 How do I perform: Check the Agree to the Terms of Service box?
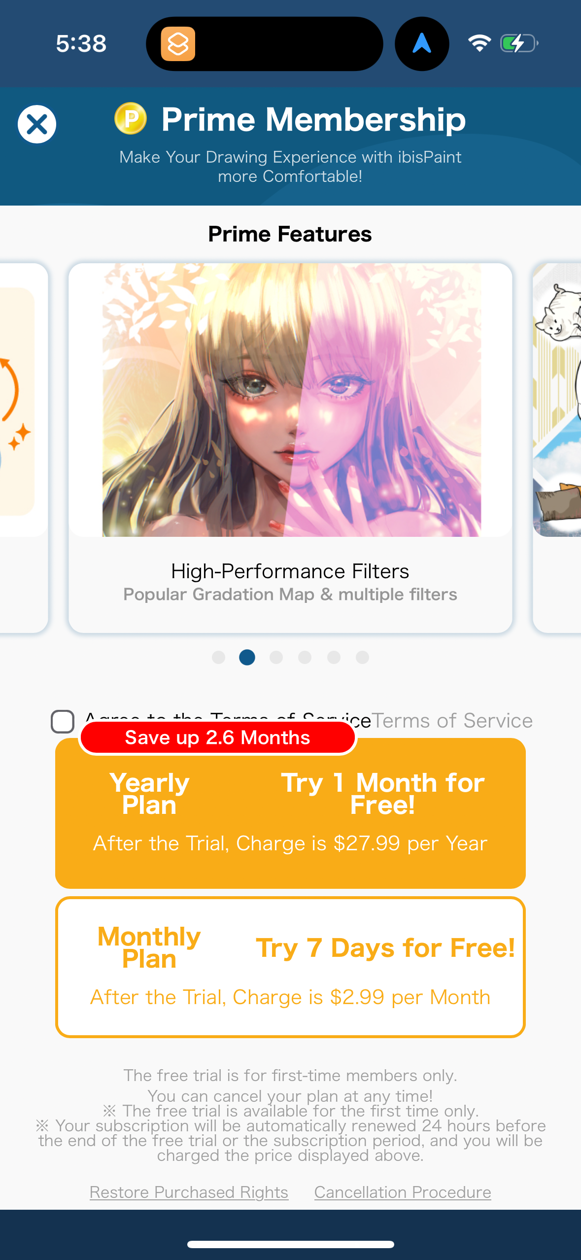[x=63, y=721]
